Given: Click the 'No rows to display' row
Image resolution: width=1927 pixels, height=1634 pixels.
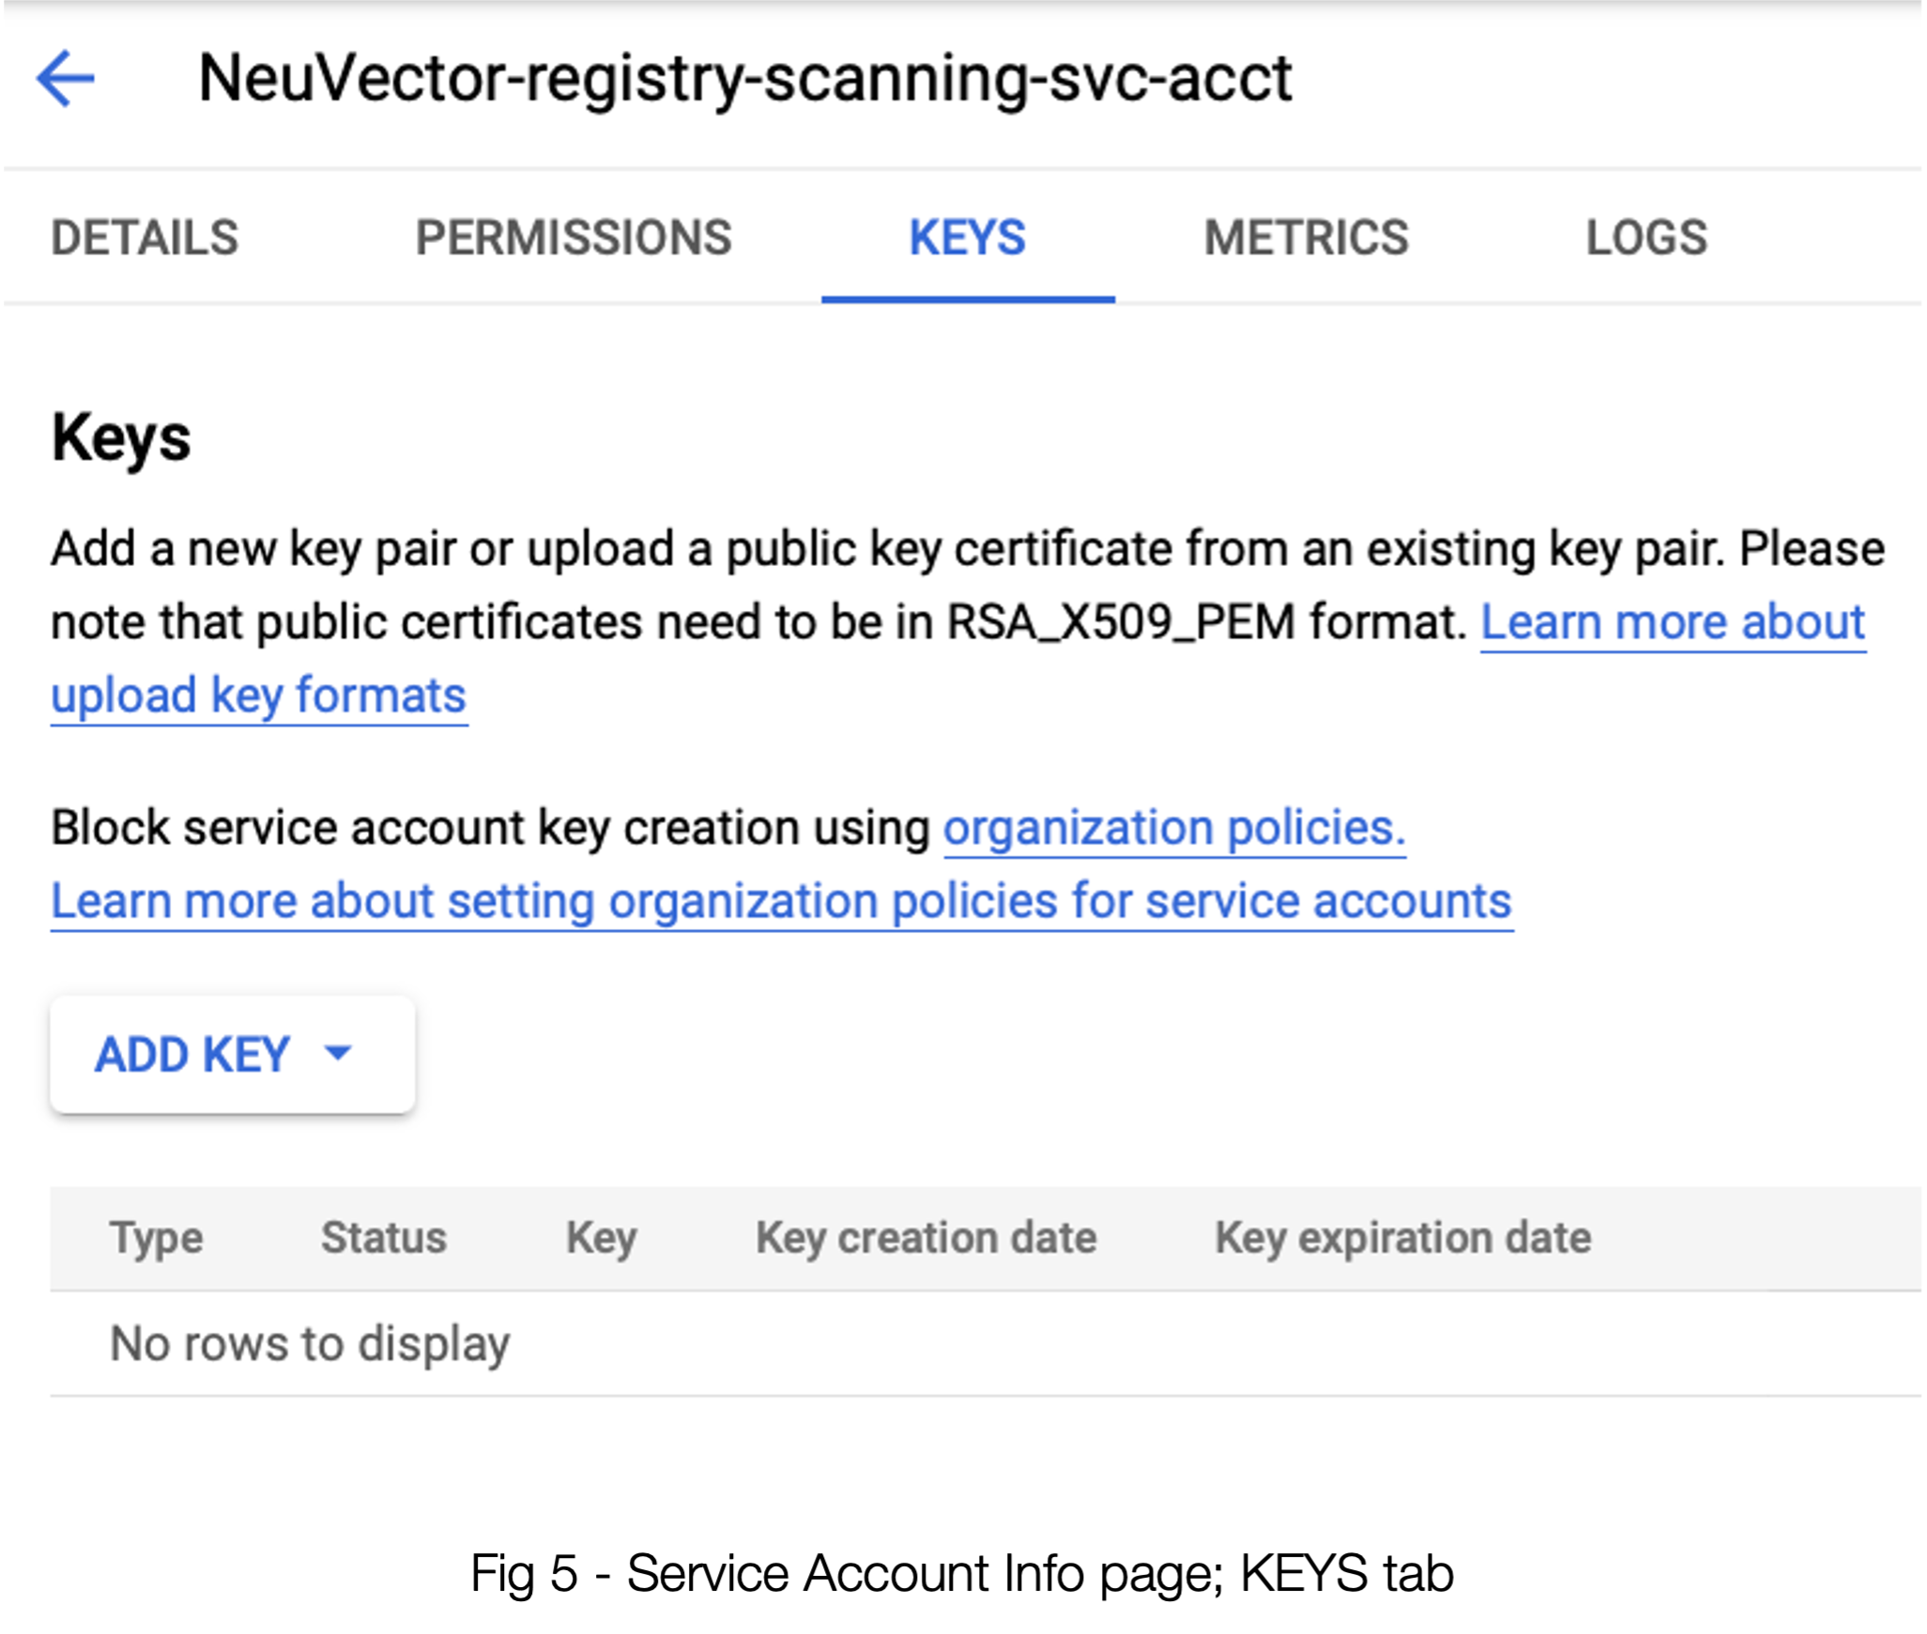Looking at the screenshot, I should (x=310, y=1344).
